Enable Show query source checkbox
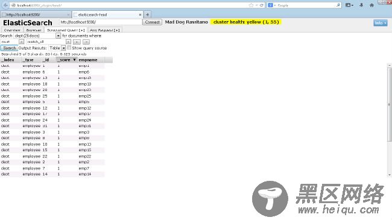The width and height of the screenshot is (392, 220). (69, 48)
